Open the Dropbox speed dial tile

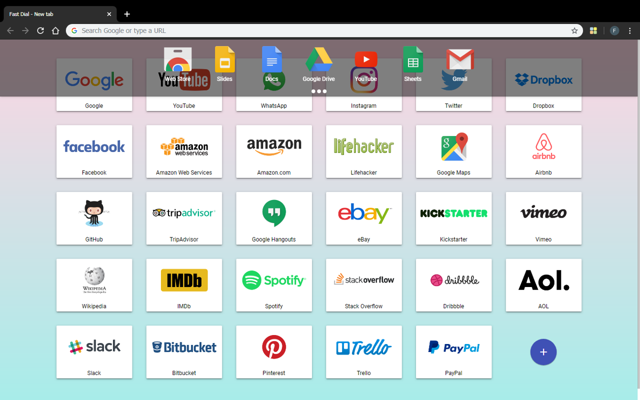(543, 84)
